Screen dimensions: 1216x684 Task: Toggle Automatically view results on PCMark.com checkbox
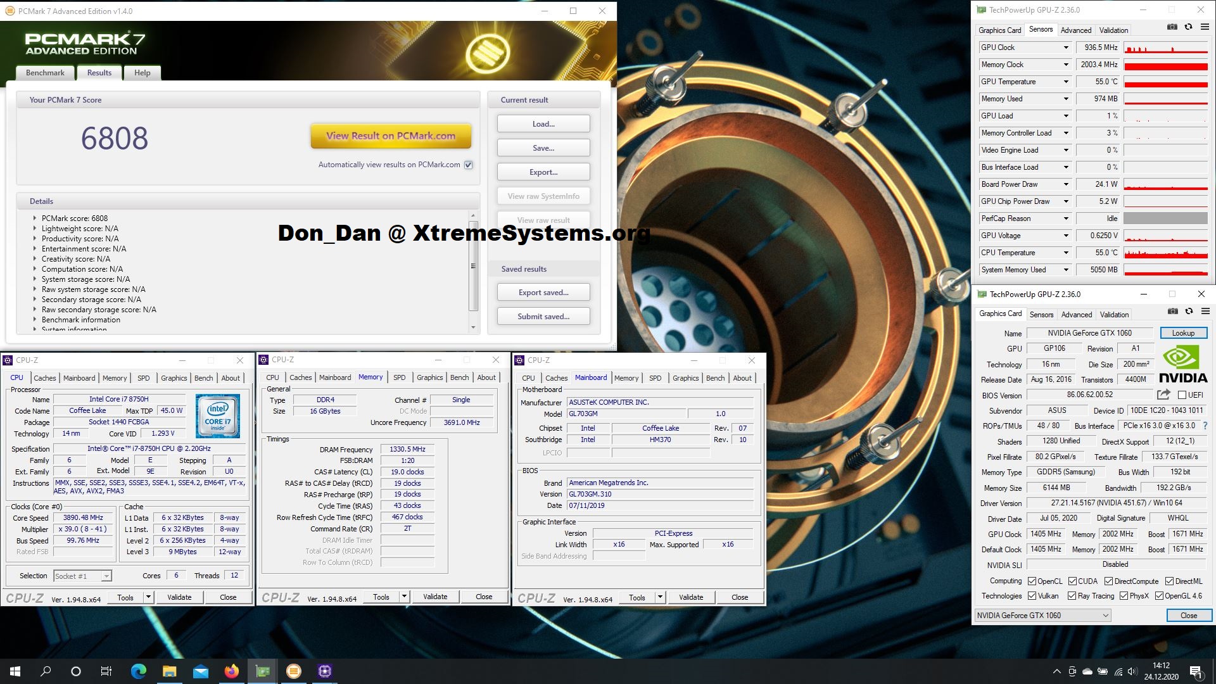469,165
